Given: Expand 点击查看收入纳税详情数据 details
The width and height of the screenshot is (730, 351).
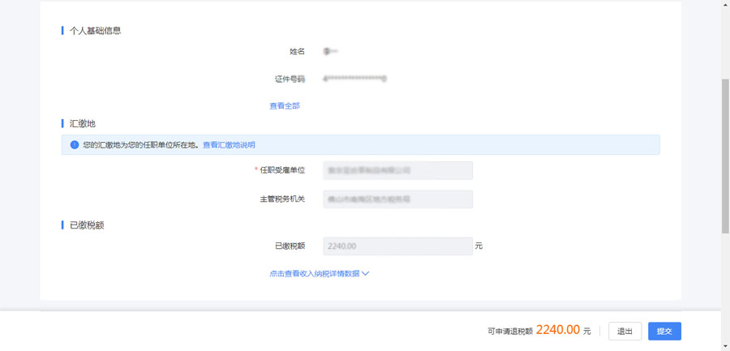Looking at the screenshot, I should (x=314, y=274).
